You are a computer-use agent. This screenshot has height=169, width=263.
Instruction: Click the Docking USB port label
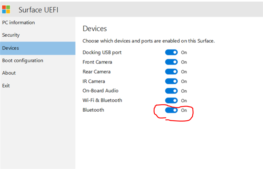coord(102,52)
